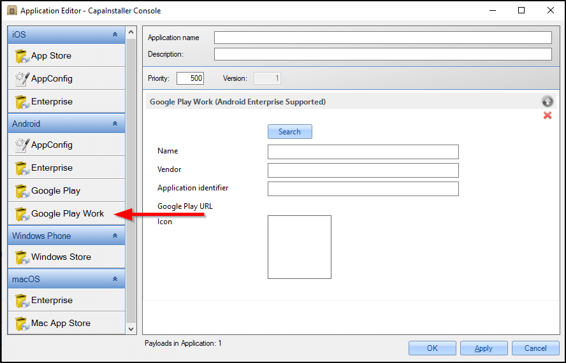Viewport: 566px width, 363px height.
Task: Focus the payload Name field
Action: 363,152
